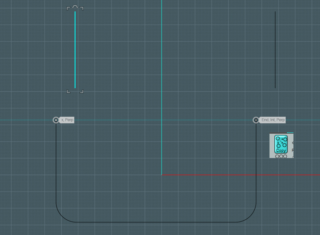Click the End, Int, Perp snap point marker
The height and width of the screenshot is (235, 320).
click(256, 120)
